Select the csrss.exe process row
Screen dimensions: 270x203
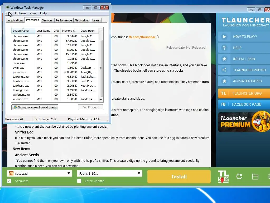55,63
